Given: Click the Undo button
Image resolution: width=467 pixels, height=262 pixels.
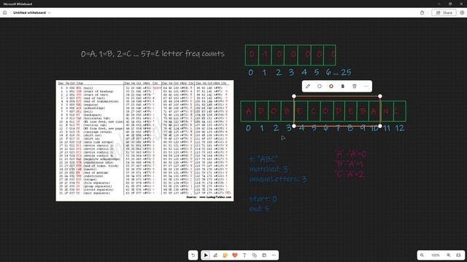Looking at the screenshot, I should [193, 255].
